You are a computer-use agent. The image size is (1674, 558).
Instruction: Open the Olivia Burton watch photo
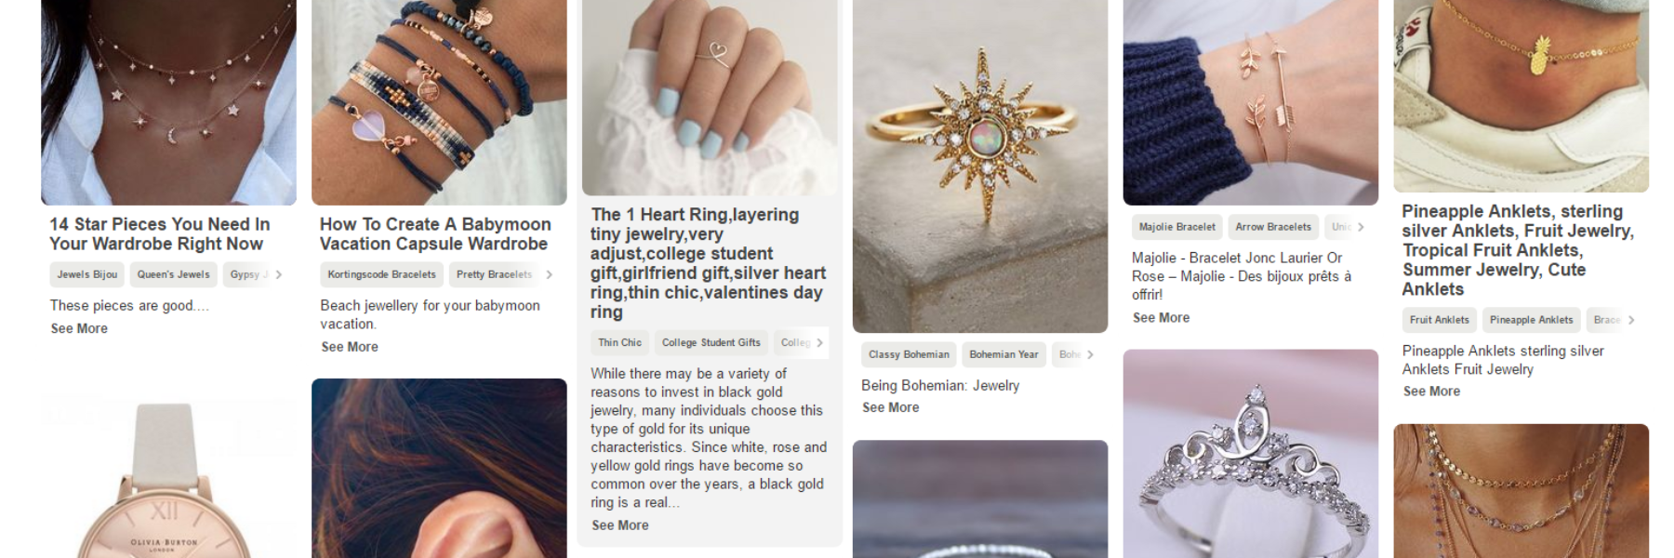[168, 476]
